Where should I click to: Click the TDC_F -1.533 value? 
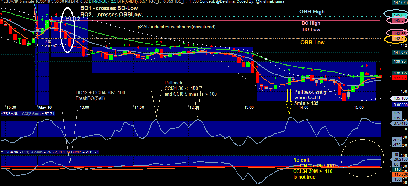click(x=187, y=1)
